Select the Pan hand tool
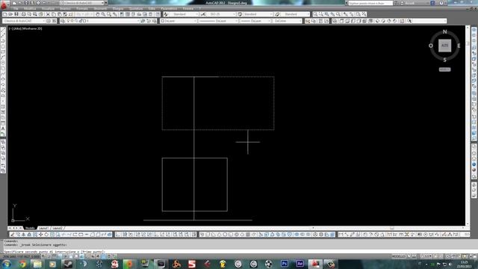478x269 pixels. pyautogui.click(x=98, y=14)
